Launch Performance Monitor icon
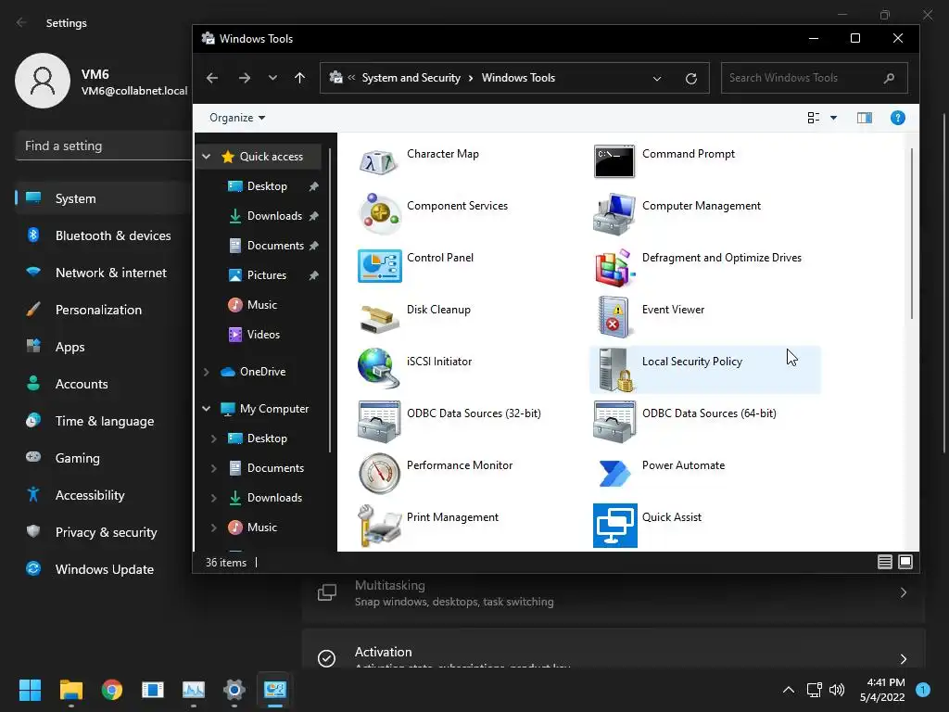Viewport: 949px width, 712px height. [379, 474]
